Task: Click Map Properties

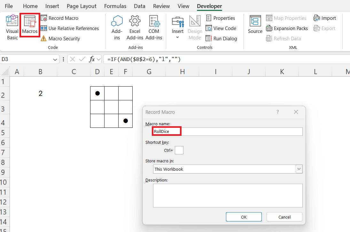Action: point(286,18)
